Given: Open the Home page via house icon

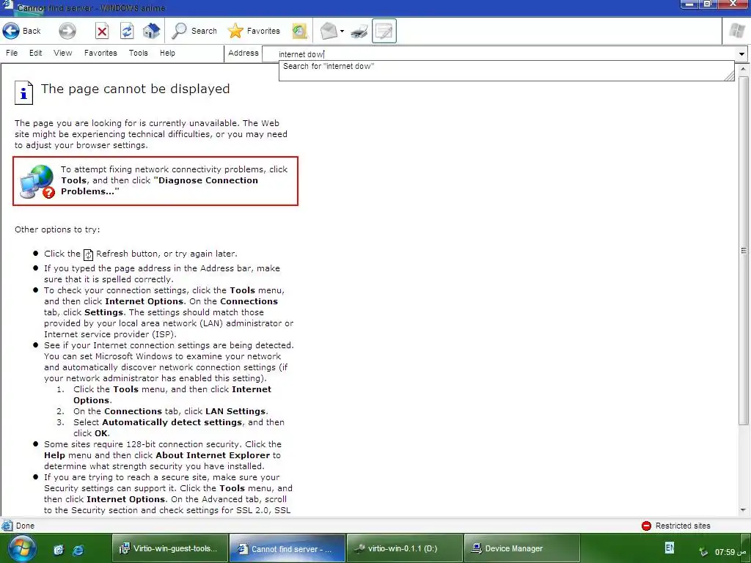Looking at the screenshot, I should pyautogui.click(x=151, y=31).
